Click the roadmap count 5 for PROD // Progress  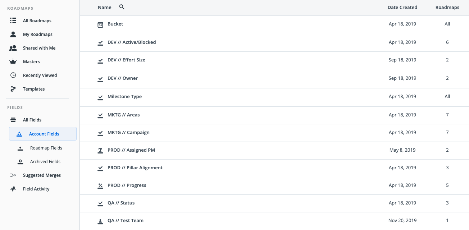click(x=447, y=185)
